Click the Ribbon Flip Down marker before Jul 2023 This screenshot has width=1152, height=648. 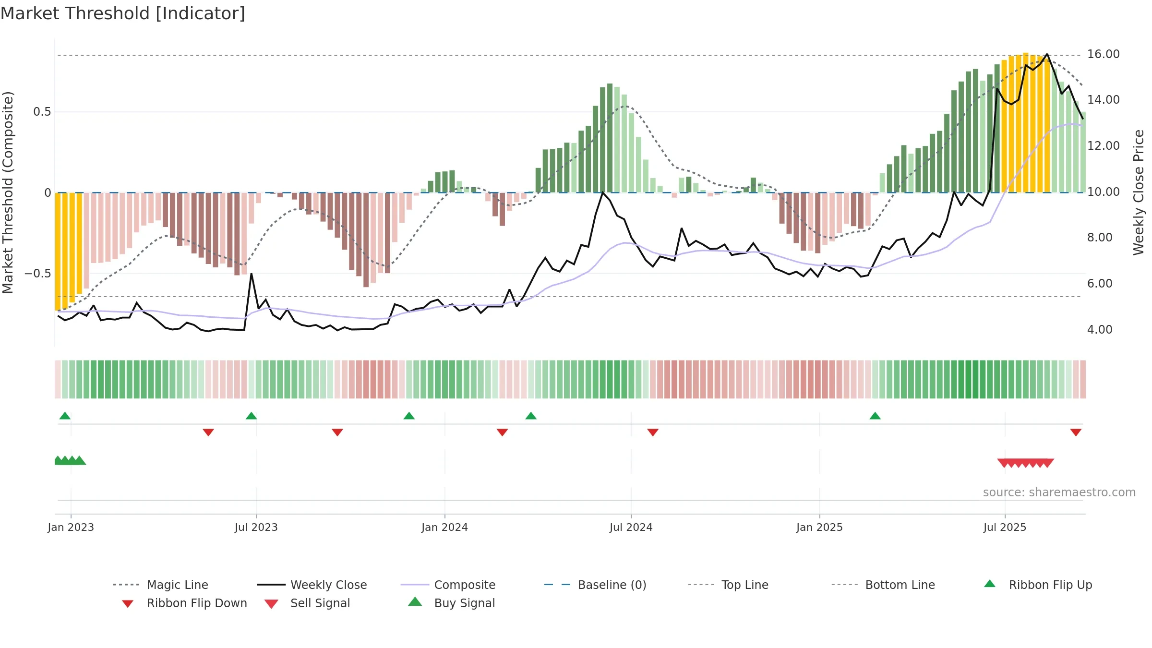208,432
